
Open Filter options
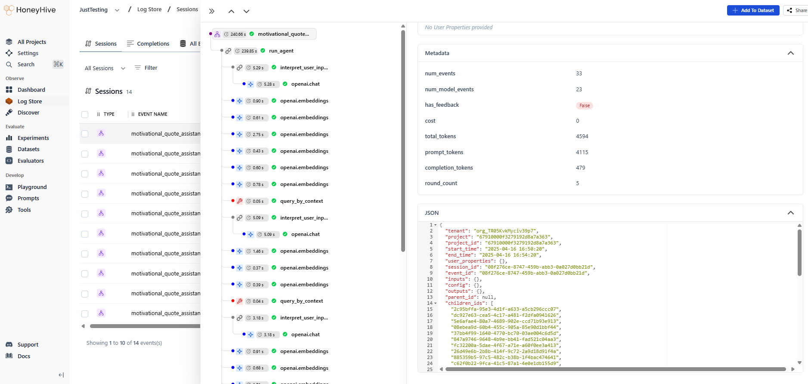click(146, 68)
